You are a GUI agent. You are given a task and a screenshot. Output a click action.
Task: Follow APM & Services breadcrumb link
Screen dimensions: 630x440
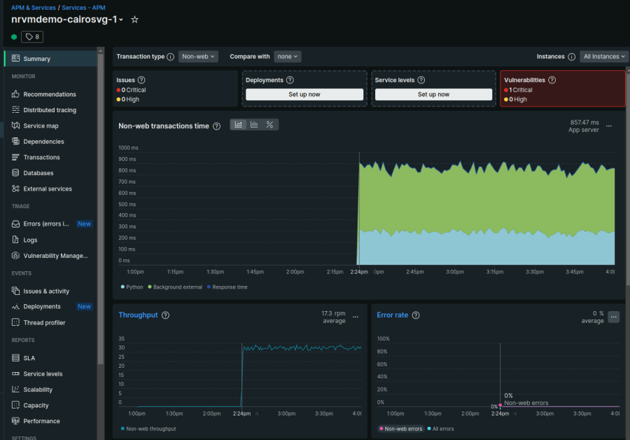coord(34,8)
